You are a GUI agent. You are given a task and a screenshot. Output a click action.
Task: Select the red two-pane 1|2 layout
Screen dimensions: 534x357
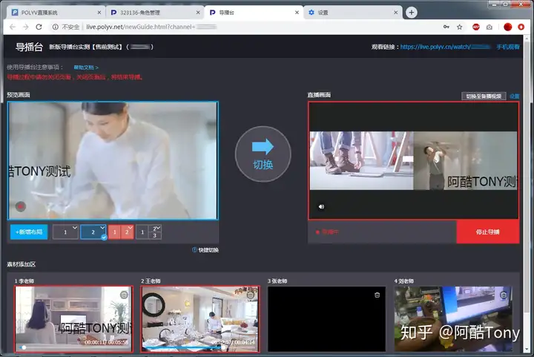pos(121,232)
